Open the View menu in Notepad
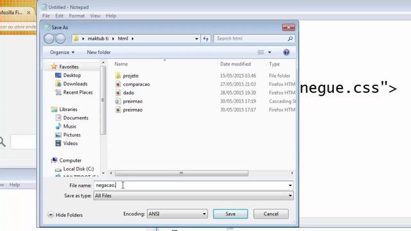 pos(95,16)
